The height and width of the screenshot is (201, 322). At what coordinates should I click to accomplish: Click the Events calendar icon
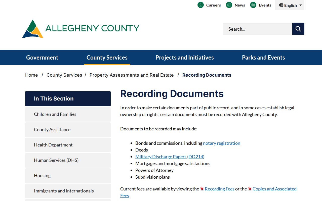point(253,5)
